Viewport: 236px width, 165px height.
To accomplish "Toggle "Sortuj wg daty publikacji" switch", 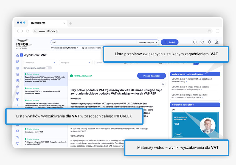I will pyautogui.click(x=49, y=68).
